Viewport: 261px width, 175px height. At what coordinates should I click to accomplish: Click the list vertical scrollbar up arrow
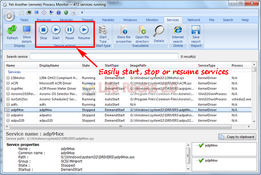(254, 65)
